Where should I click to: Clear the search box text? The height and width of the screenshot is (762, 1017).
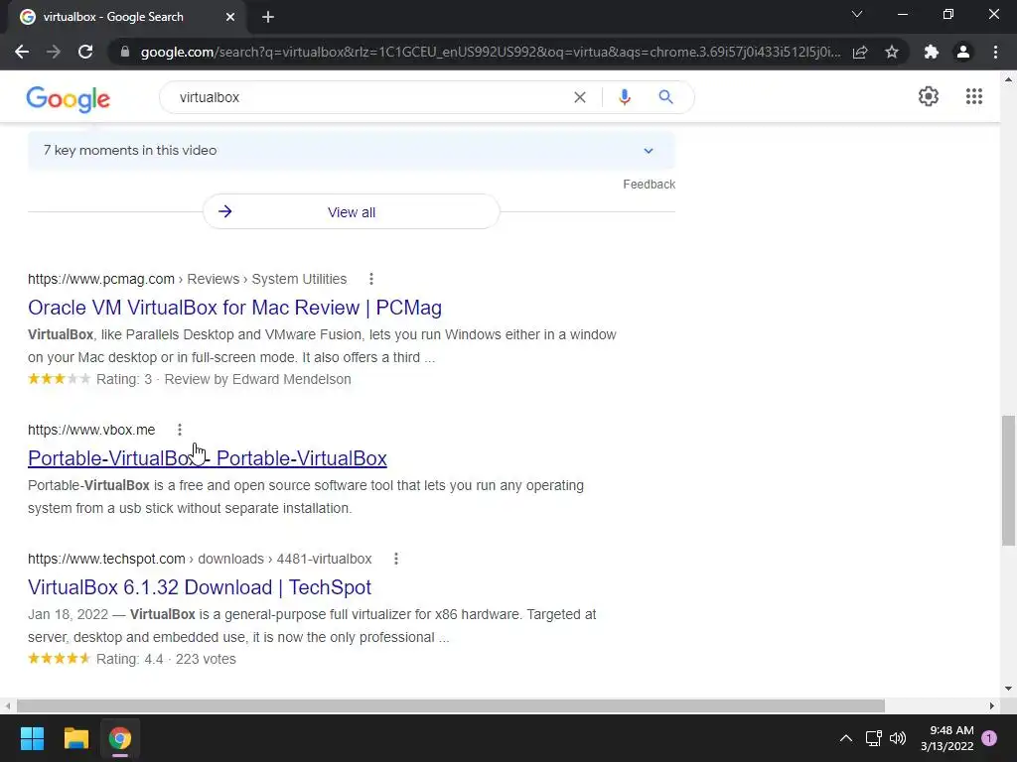point(580,97)
